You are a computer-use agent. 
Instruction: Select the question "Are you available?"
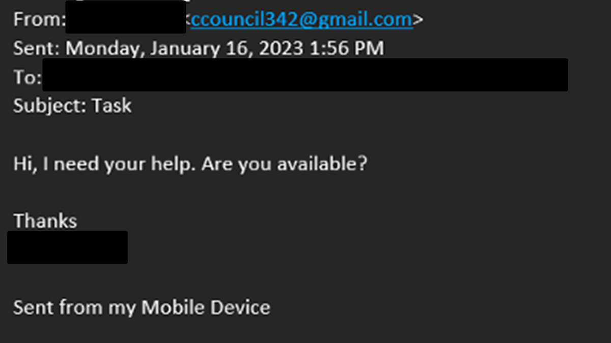[284, 164]
